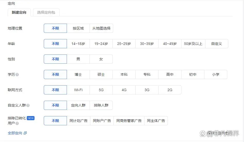Pick the 50岁及以上 age option
The height and width of the screenshot is (142, 244).
pyautogui.click(x=193, y=44)
